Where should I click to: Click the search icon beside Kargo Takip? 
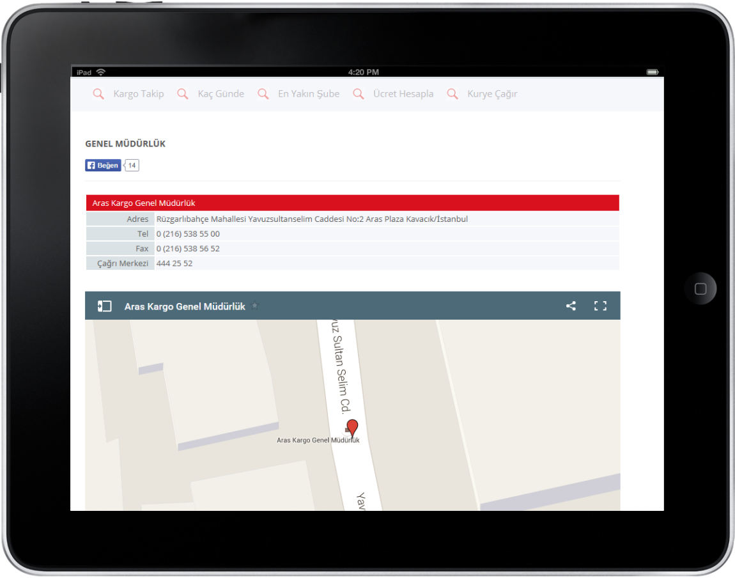click(98, 94)
